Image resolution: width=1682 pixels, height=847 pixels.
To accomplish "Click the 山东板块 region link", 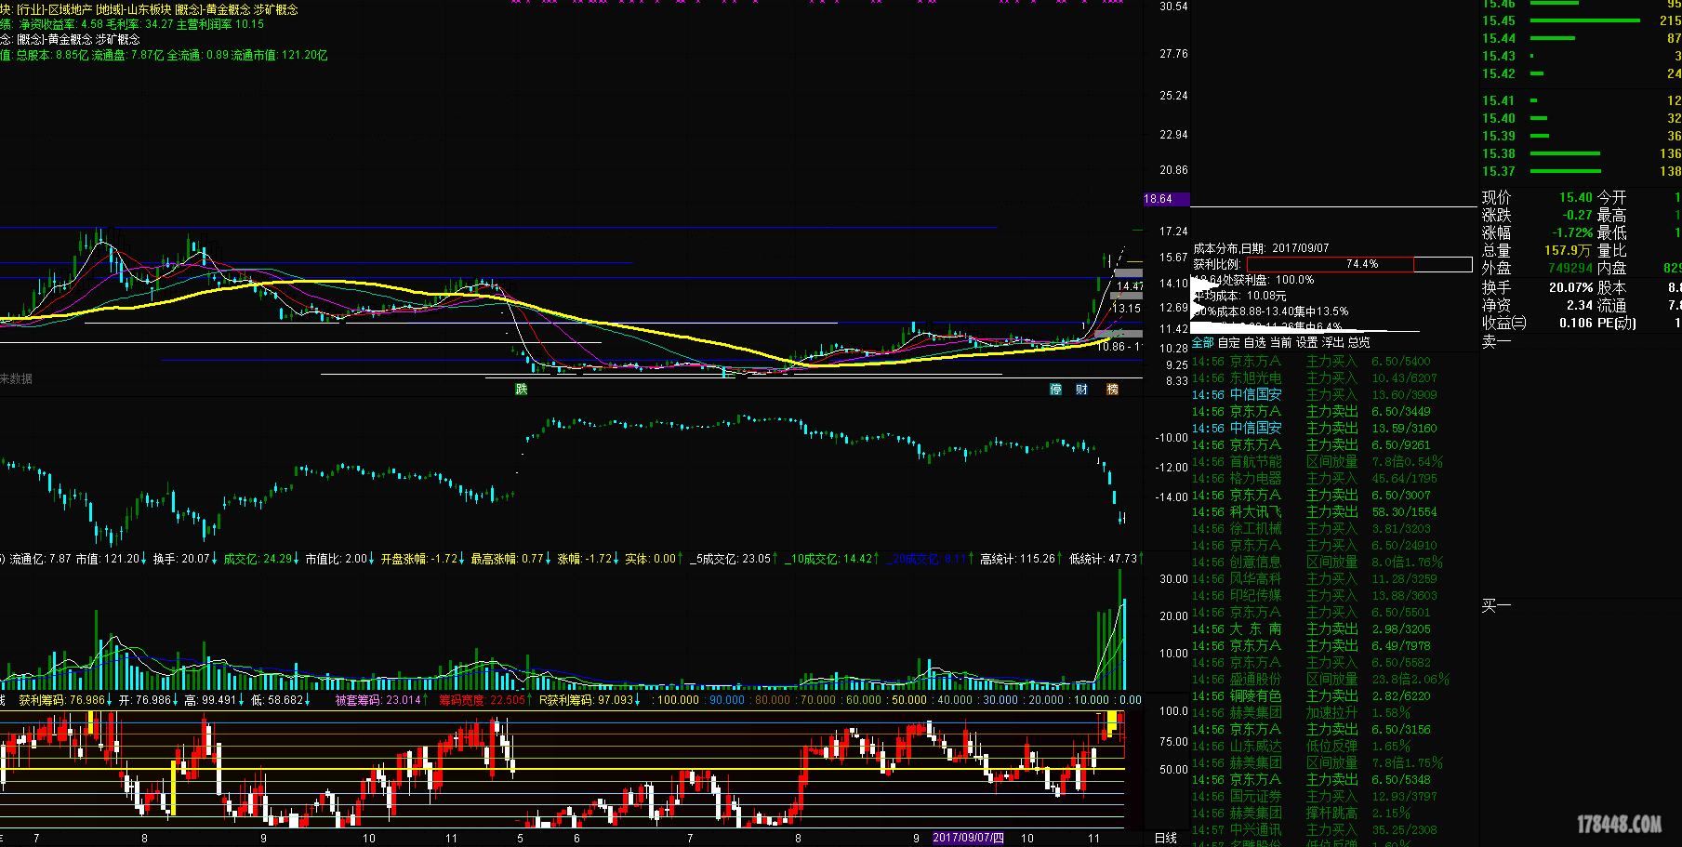I will 150,9.
